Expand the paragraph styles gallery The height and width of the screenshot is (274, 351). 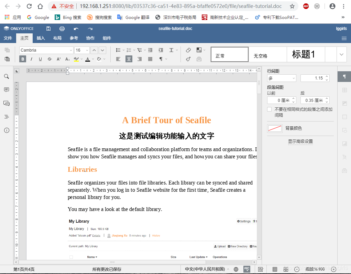pos(341,54)
